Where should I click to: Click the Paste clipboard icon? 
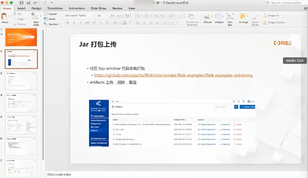tap(4, 16)
